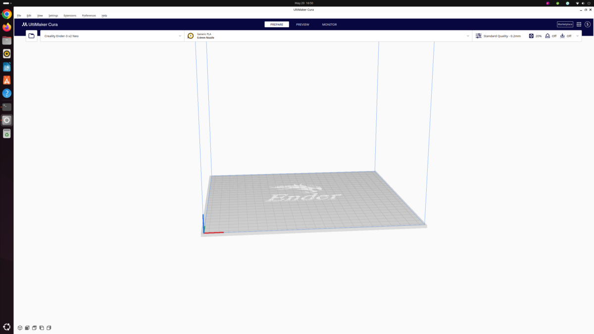Open Terminal in the dock
Screen dimensions: 594x334
point(7,106)
